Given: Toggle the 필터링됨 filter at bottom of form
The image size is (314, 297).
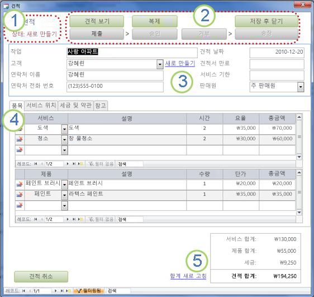Looking at the screenshot, I should [88, 291].
